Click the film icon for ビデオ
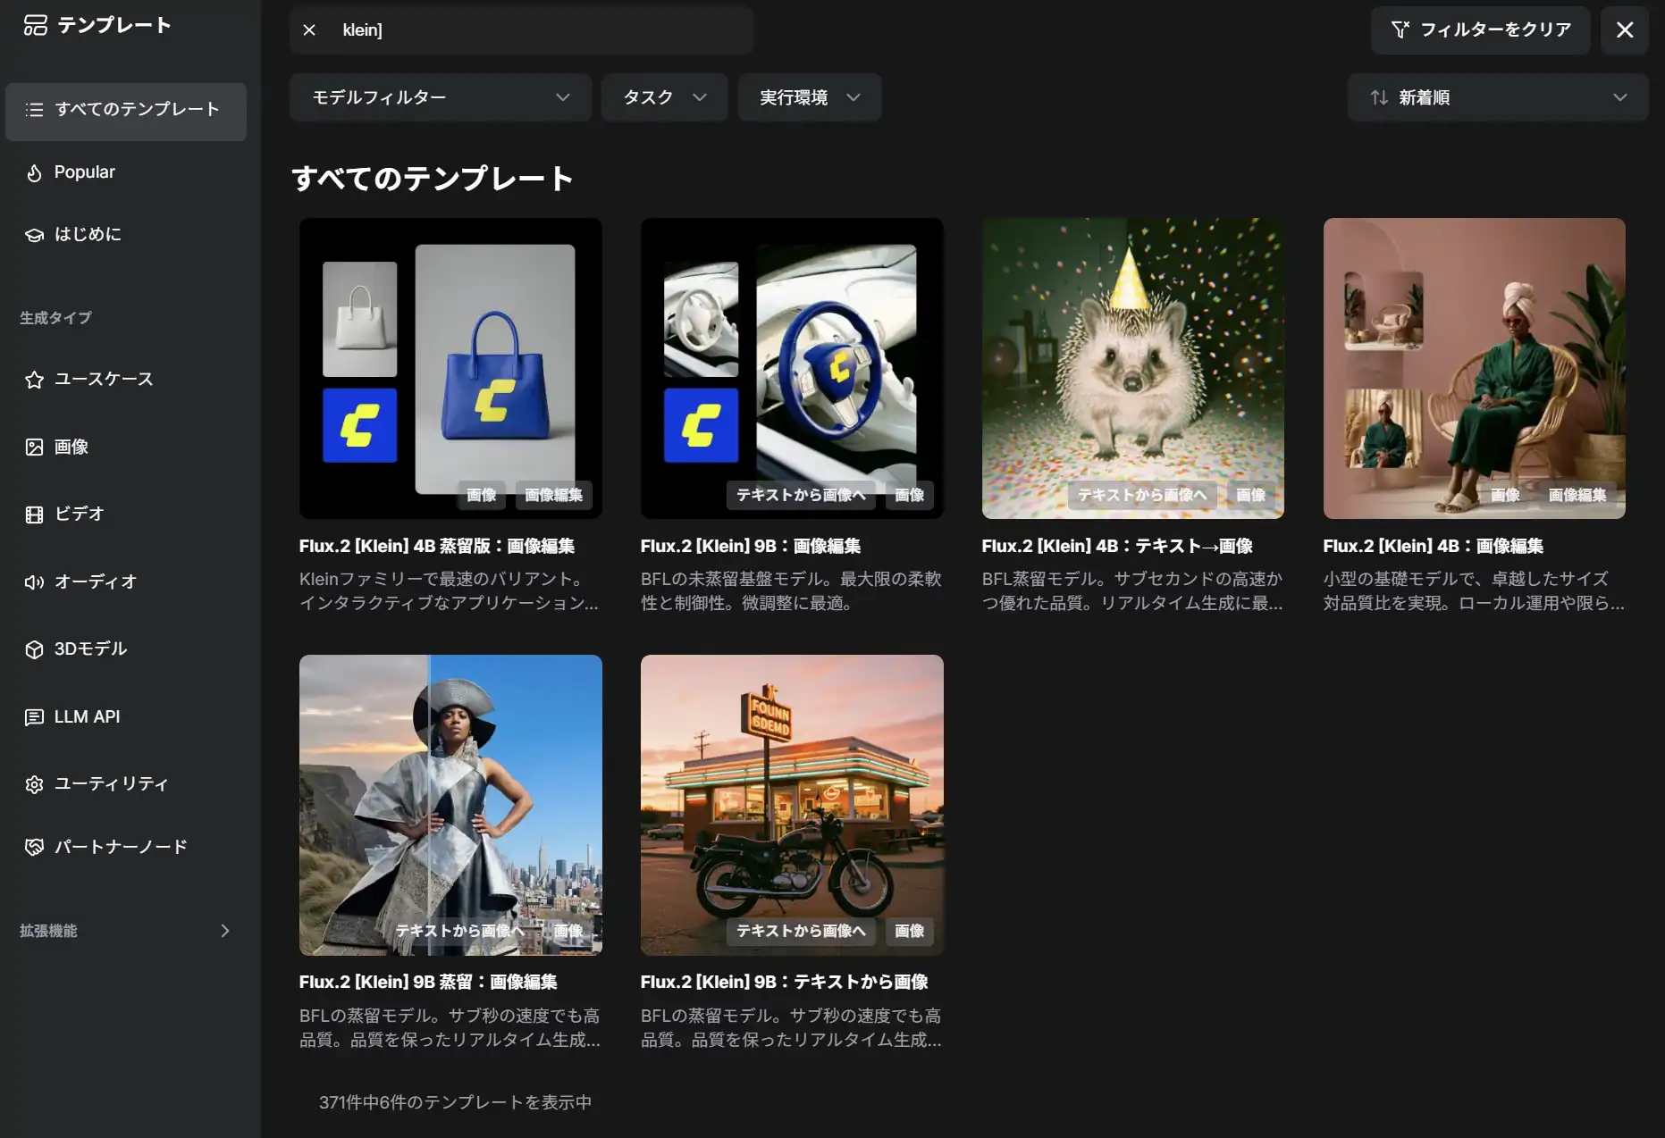Screen dimensions: 1665x1138 click(34, 515)
